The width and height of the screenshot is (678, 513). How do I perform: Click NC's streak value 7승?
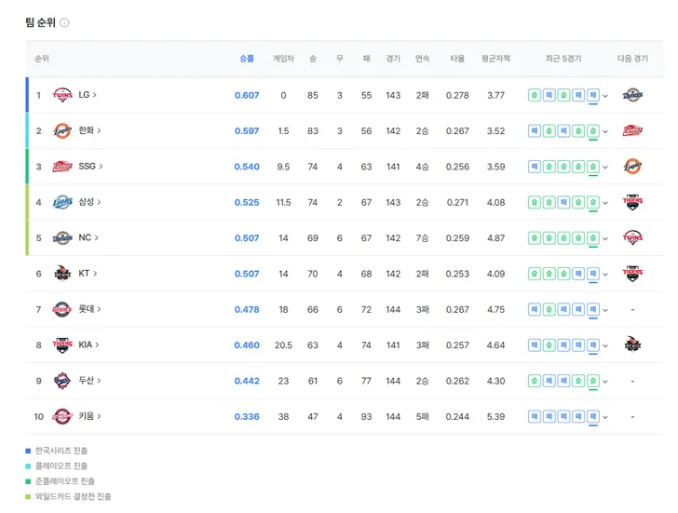point(422,238)
